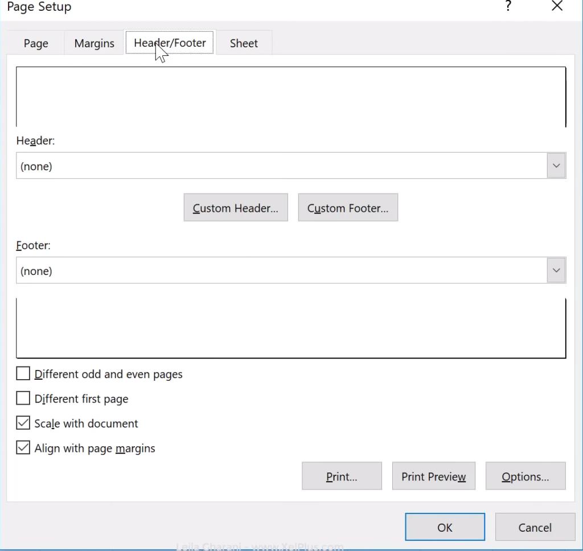Uncheck Align with page margins
583x551 pixels.
[x=23, y=447]
